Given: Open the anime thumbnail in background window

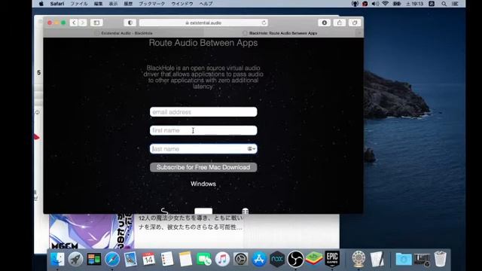Looking at the screenshot, I should click(x=92, y=231).
